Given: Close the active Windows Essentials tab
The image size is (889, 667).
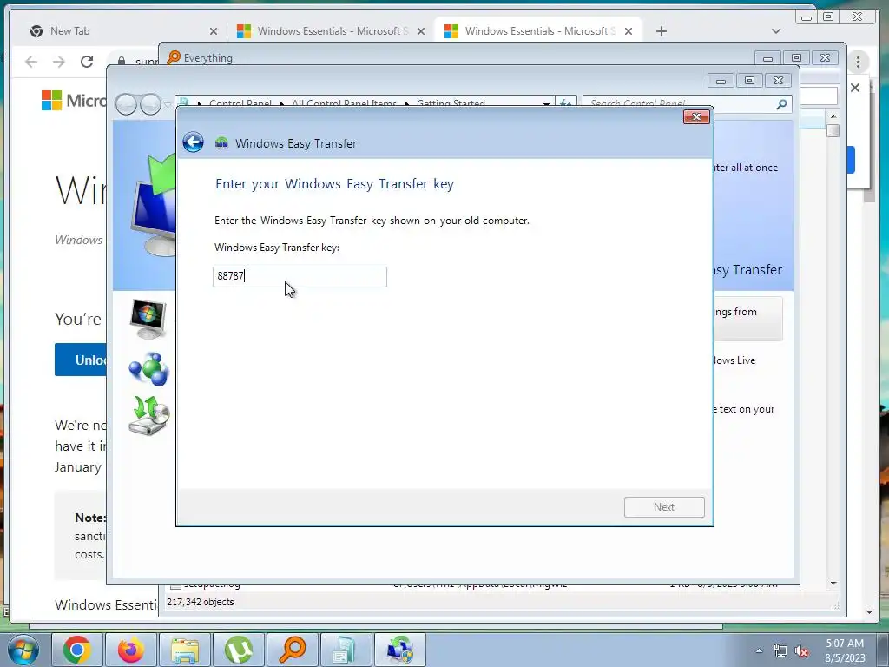Looking at the screenshot, I should (629, 32).
